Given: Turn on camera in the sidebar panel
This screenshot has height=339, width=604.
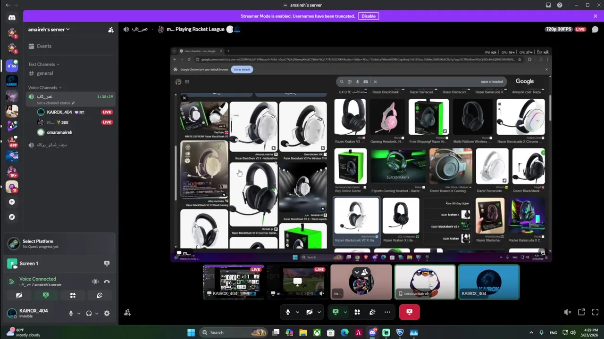Looking at the screenshot, I should pyautogui.click(x=19, y=296).
